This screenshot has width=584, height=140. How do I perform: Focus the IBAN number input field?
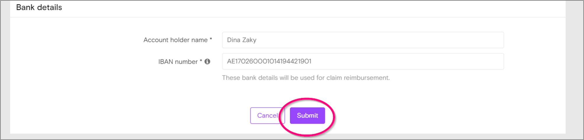coord(363,61)
